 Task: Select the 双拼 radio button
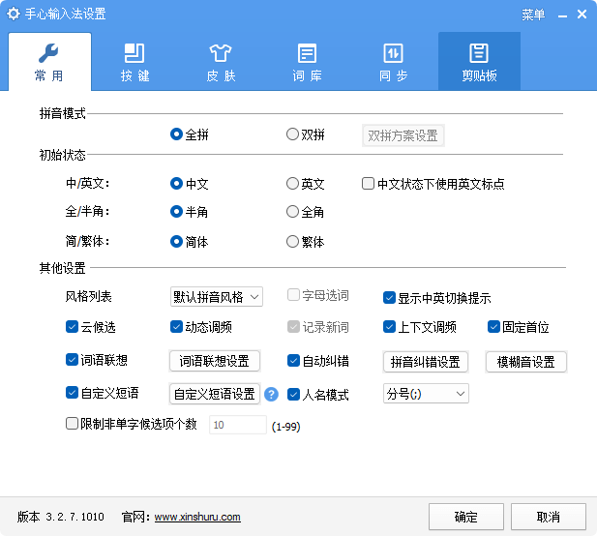[x=292, y=134]
